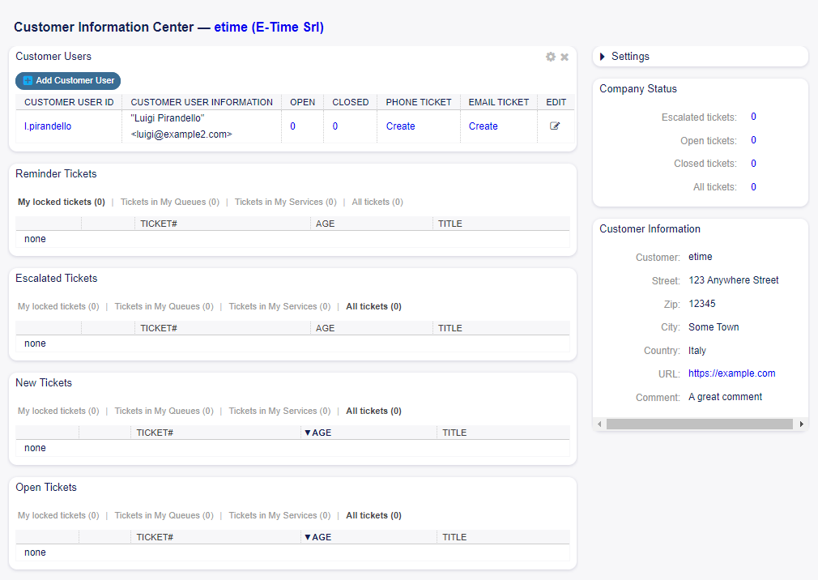Select My locked tickets filter in Reminder Tickets
Image resolution: width=818 pixels, height=580 pixels.
[x=61, y=202]
